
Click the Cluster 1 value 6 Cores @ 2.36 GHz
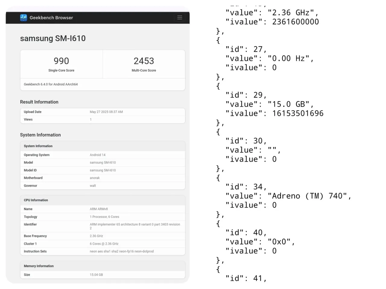pyautogui.click(x=104, y=244)
